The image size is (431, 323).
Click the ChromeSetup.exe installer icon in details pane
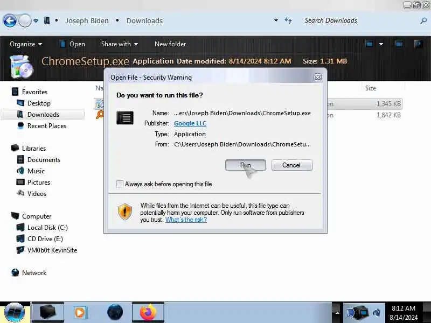(22, 66)
